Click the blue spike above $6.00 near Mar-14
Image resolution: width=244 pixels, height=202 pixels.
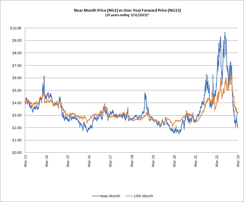click(44, 76)
